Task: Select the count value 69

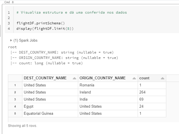Action: (141, 99)
